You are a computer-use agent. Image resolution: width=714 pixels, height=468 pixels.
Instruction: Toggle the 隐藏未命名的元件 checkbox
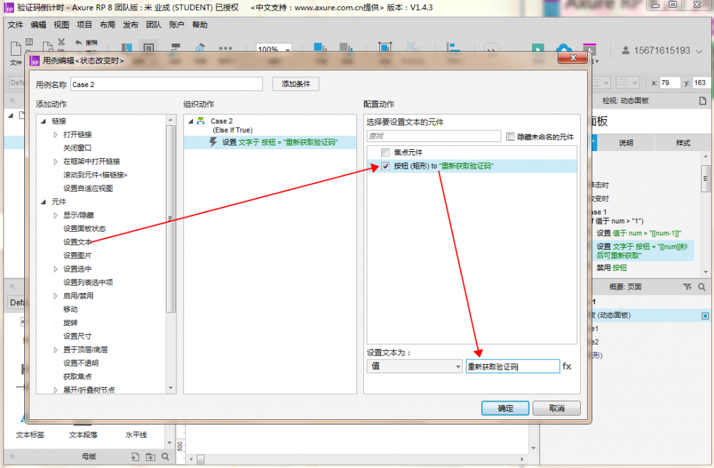tap(511, 136)
